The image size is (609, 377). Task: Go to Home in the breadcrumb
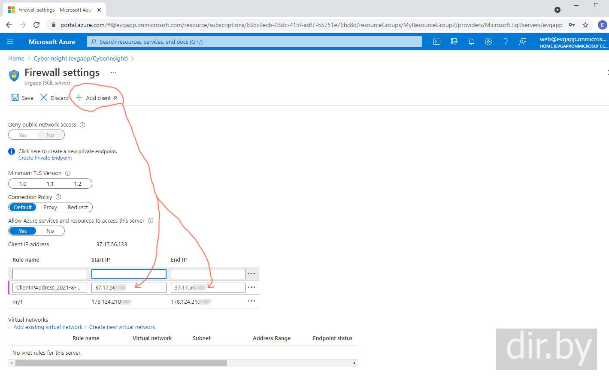[16, 58]
